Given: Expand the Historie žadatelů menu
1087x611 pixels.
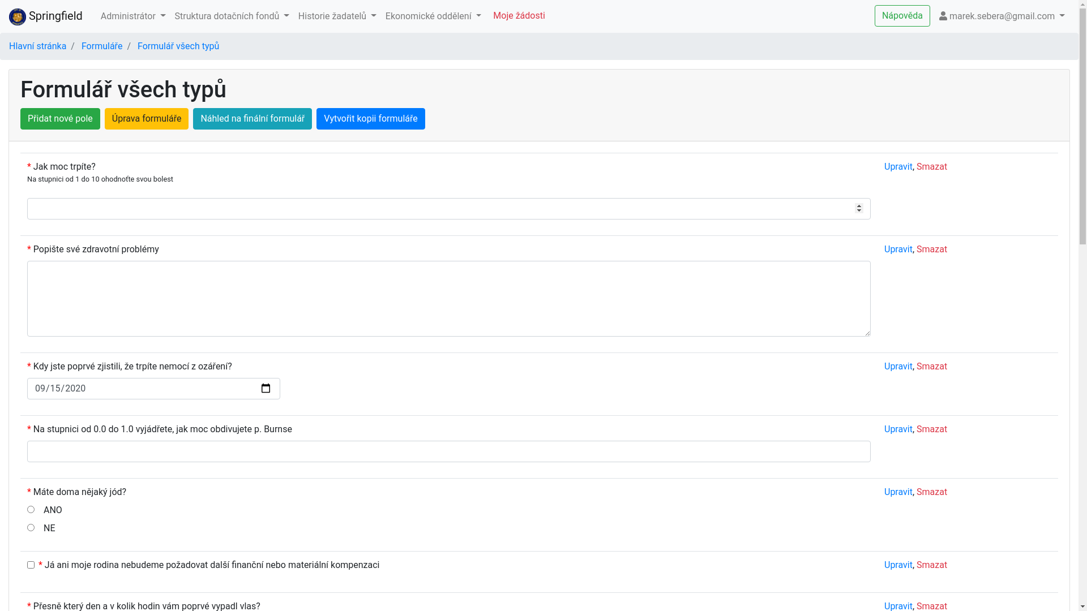Looking at the screenshot, I should [337, 16].
